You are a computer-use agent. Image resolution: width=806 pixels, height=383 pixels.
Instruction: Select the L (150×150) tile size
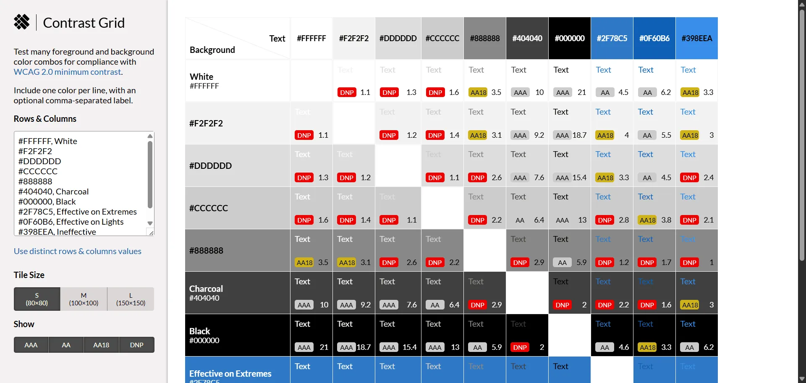coord(130,299)
